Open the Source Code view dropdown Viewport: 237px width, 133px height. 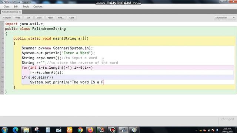pyautogui.click(x=225, y=18)
